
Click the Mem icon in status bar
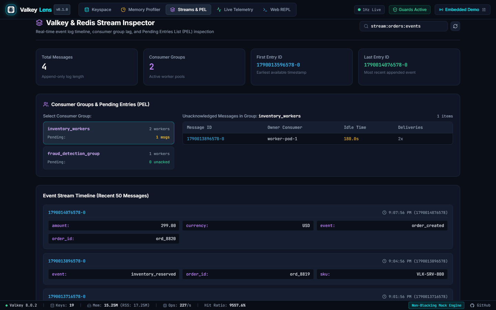(89, 306)
